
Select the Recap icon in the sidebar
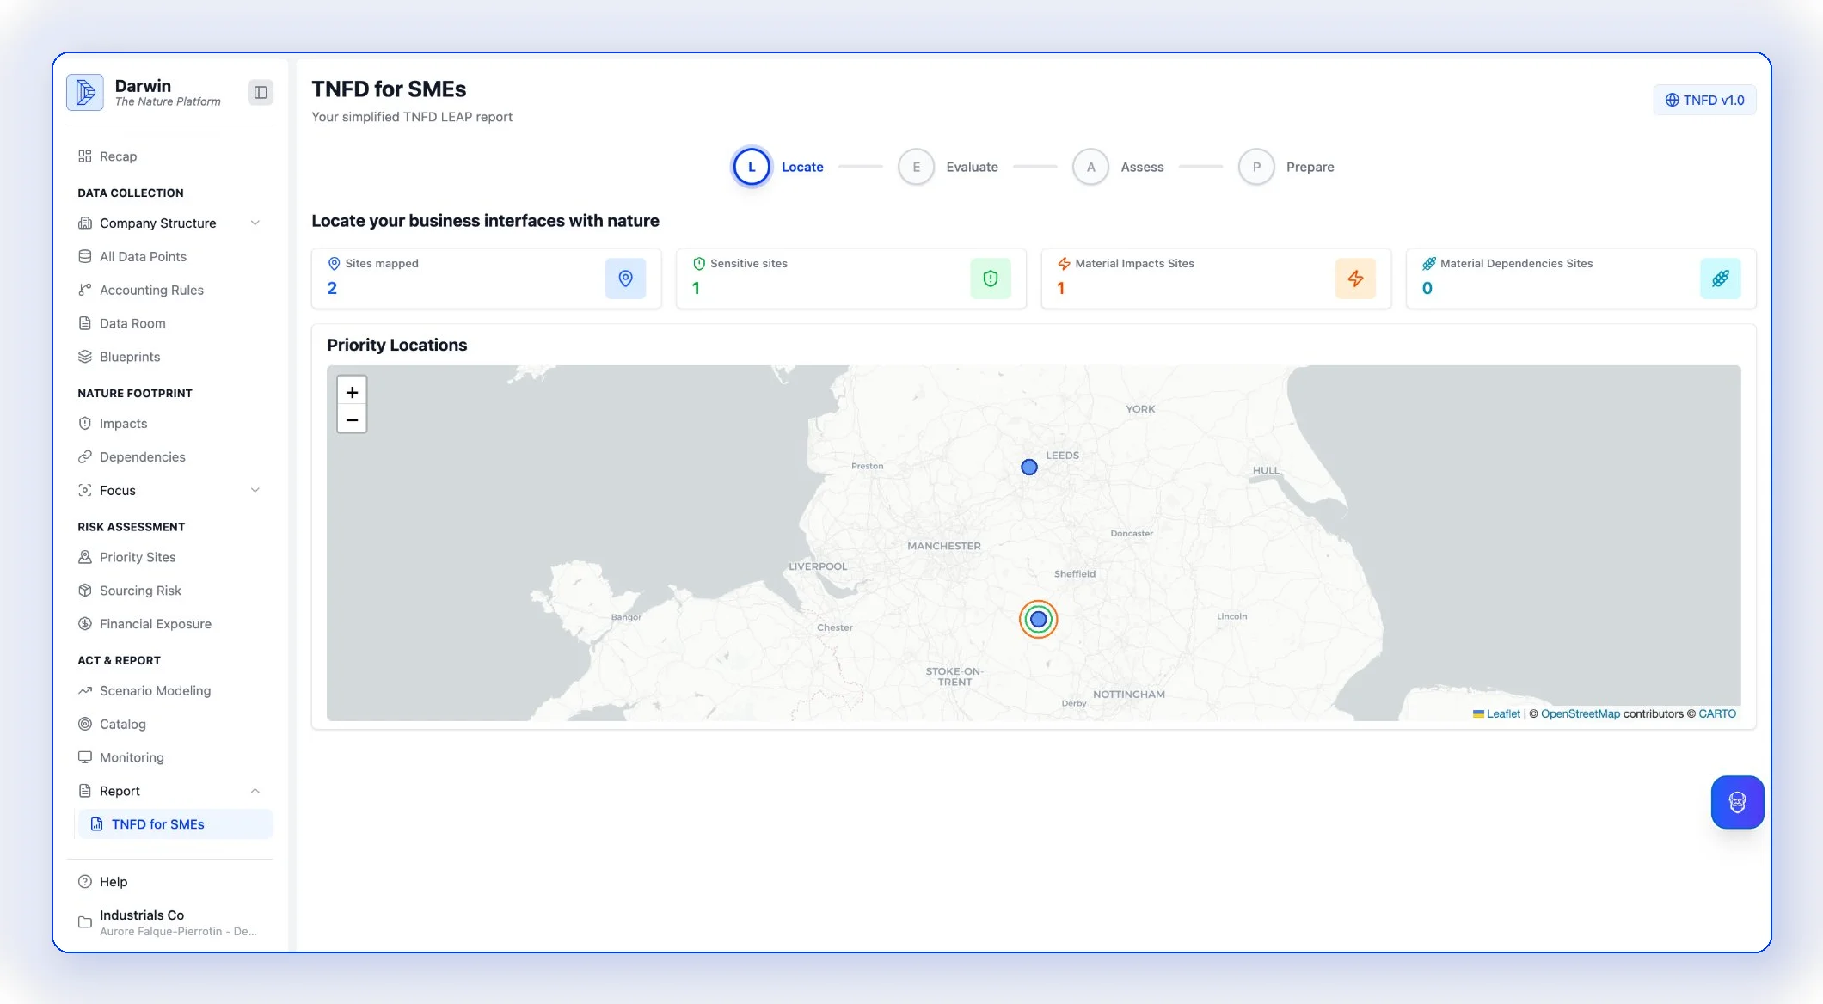[84, 156]
